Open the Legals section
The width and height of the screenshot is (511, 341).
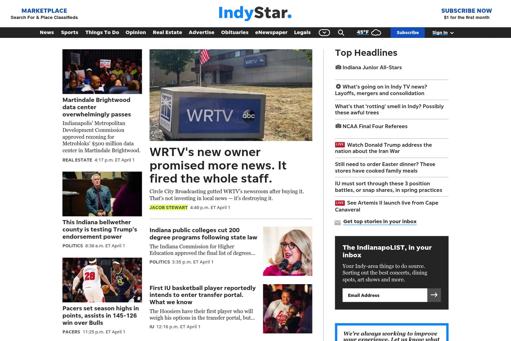302,32
